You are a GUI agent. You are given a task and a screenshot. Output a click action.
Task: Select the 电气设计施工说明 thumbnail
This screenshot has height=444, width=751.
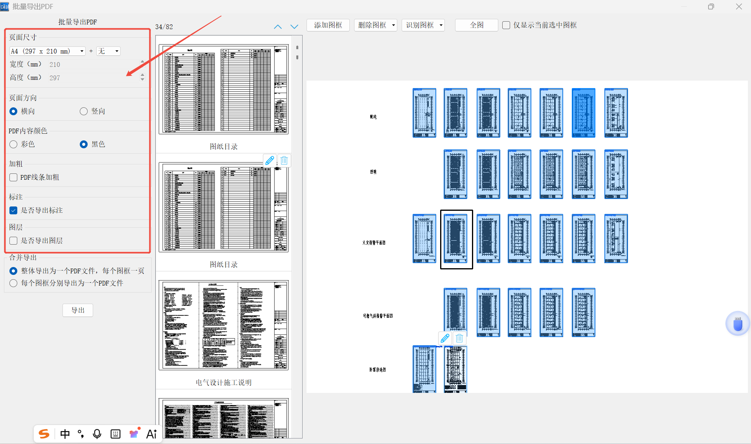coord(223,325)
